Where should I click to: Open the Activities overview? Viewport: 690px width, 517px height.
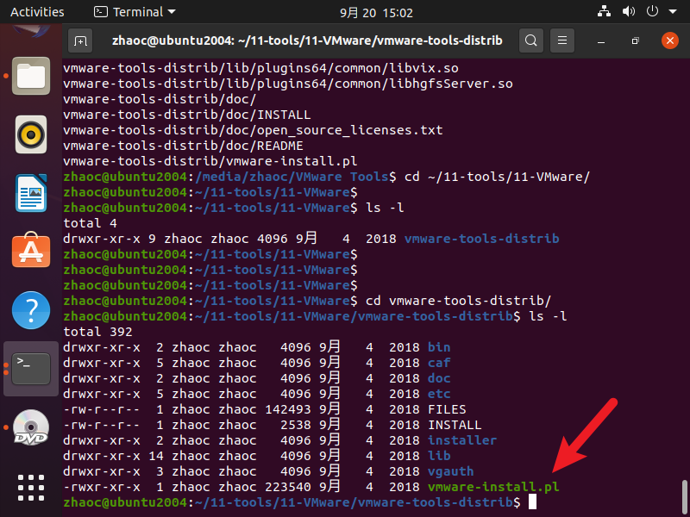coord(37,12)
